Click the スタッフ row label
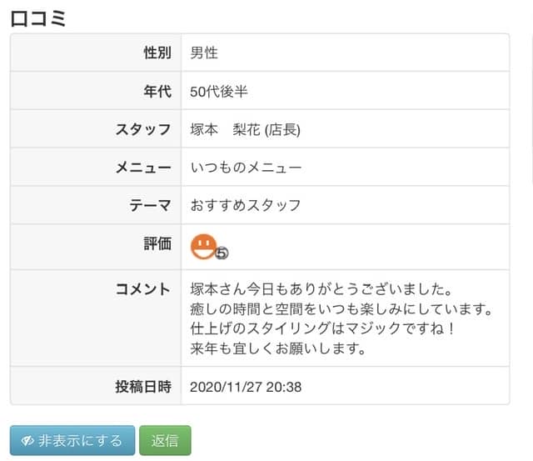This screenshot has height=461, width=533. 143,129
